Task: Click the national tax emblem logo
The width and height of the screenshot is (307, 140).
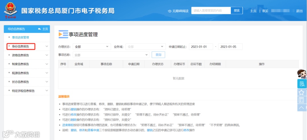Action: click(x=11, y=10)
